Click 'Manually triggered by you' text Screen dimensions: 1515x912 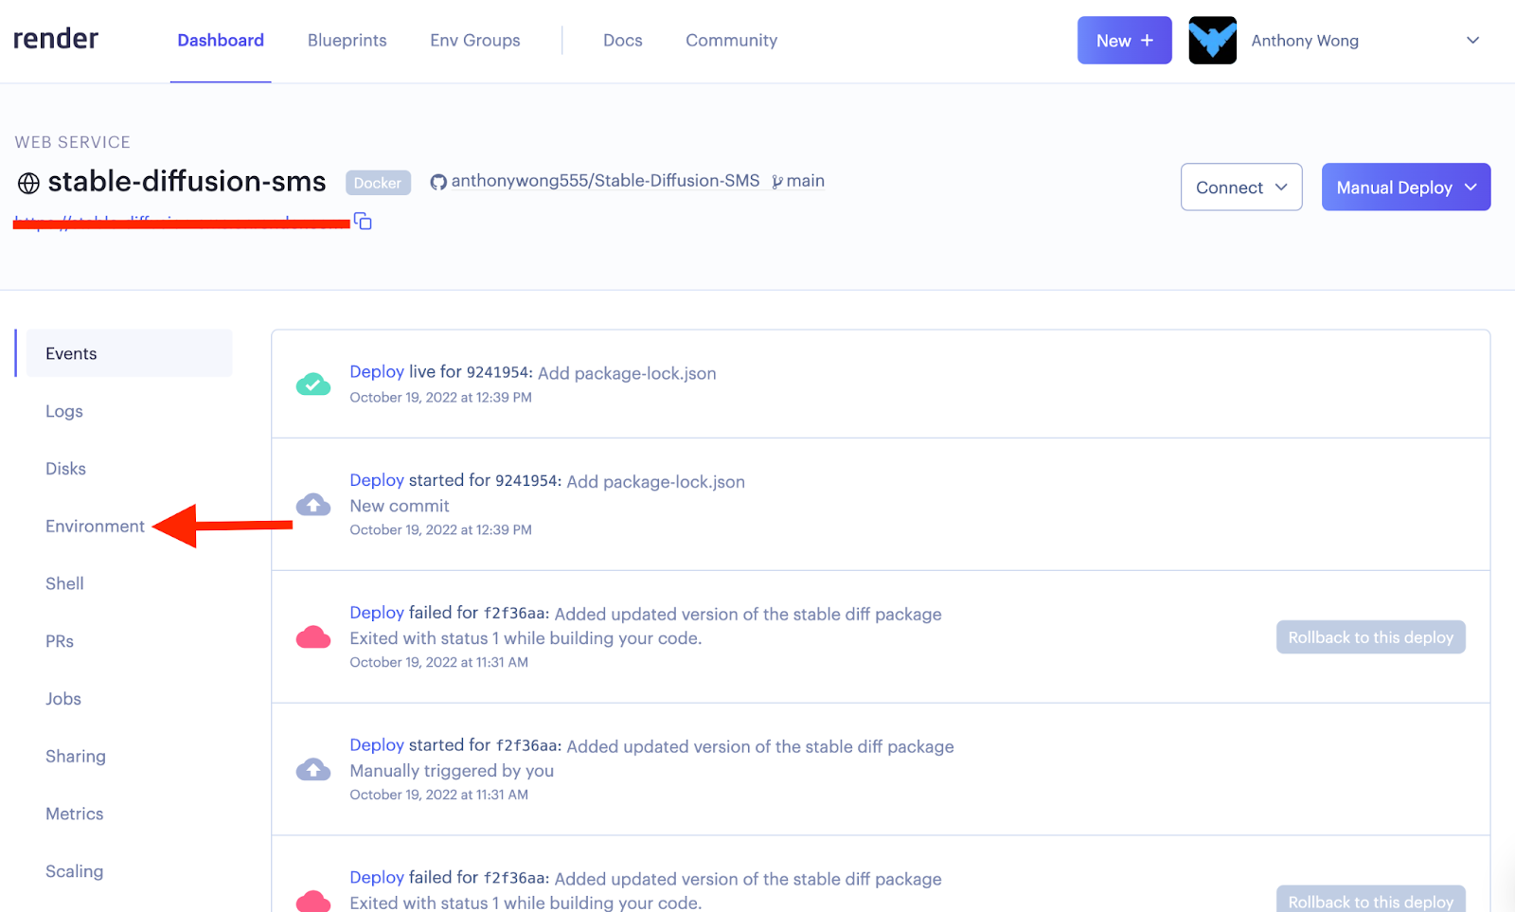[452, 771]
